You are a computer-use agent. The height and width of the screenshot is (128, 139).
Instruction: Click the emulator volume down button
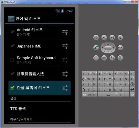tap(104, 37)
